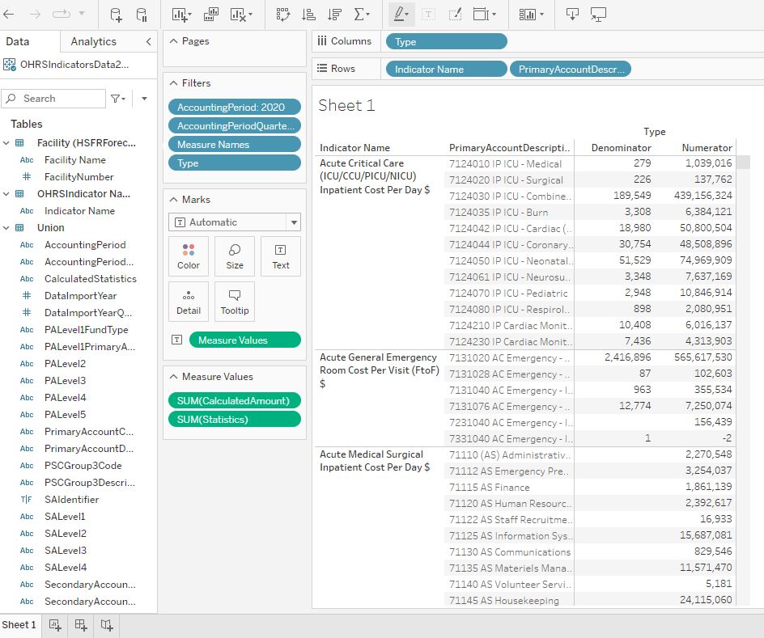Open the Detail marks property
Viewport: 764px width, 638px height.
(x=189, y=302)
